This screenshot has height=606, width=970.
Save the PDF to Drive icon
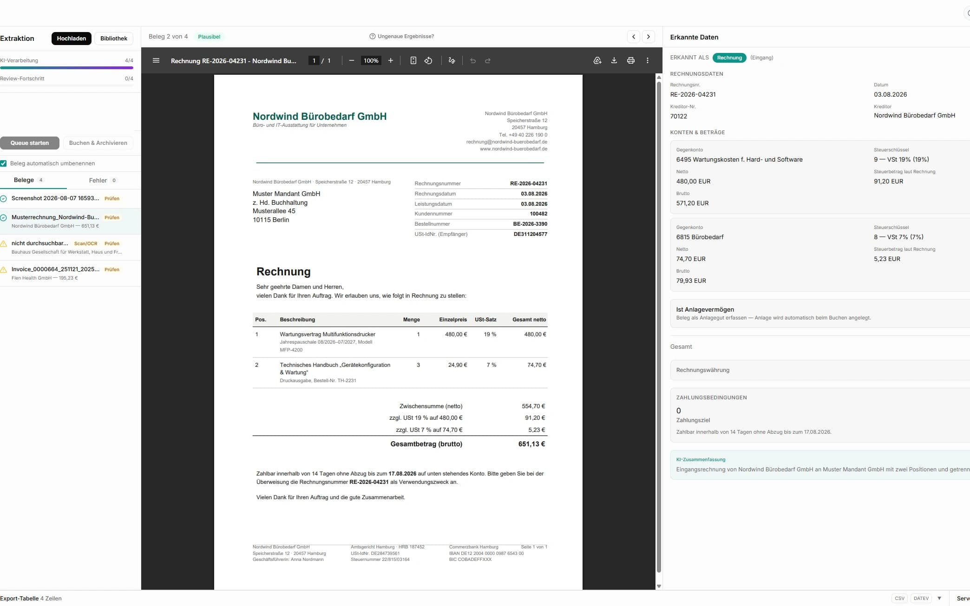click(x=597, y=60)
